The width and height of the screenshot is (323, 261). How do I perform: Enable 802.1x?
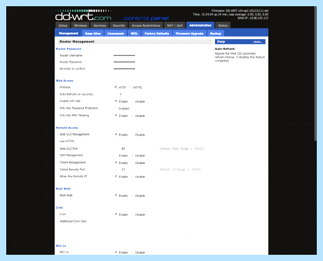(116, 252)
